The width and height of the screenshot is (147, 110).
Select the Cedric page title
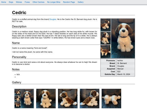pyautogui.click(x=19, y=12)
